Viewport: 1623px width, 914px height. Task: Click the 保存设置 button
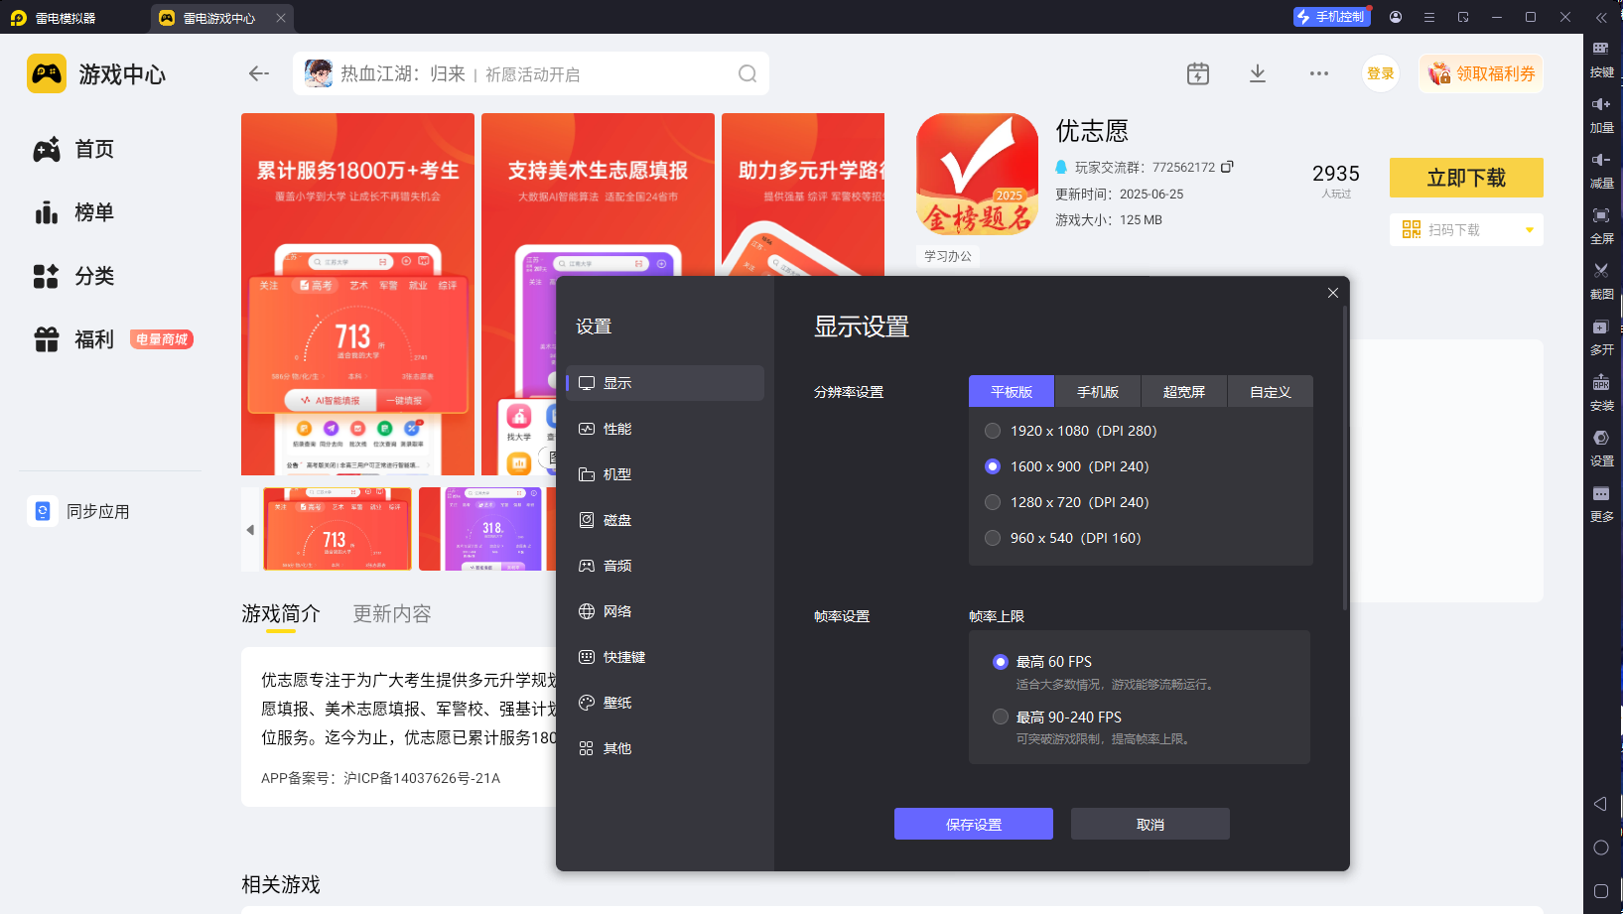974,824
